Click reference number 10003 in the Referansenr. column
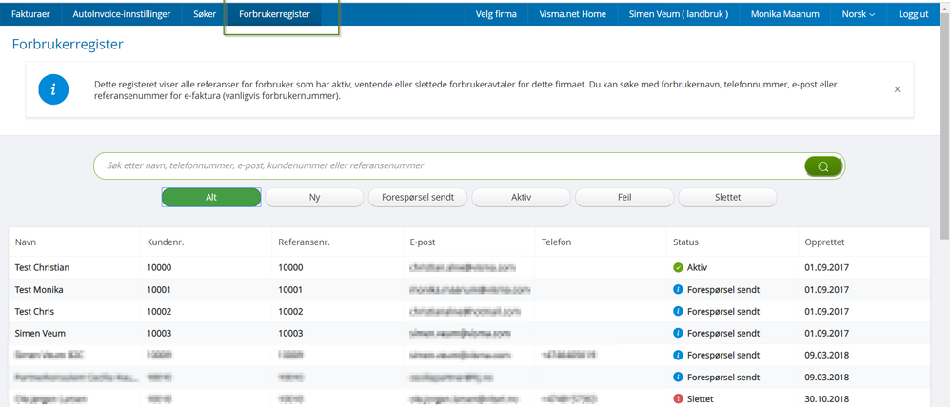 point(290,333)
